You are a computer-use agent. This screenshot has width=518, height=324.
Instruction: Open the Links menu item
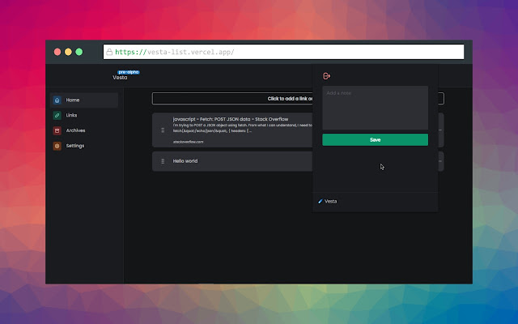84,115
